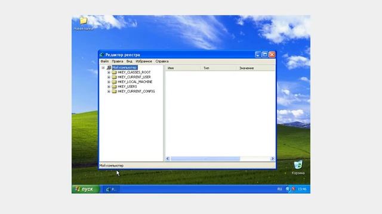Click the Мой компьютер status bar text

(x=112, y=165)
